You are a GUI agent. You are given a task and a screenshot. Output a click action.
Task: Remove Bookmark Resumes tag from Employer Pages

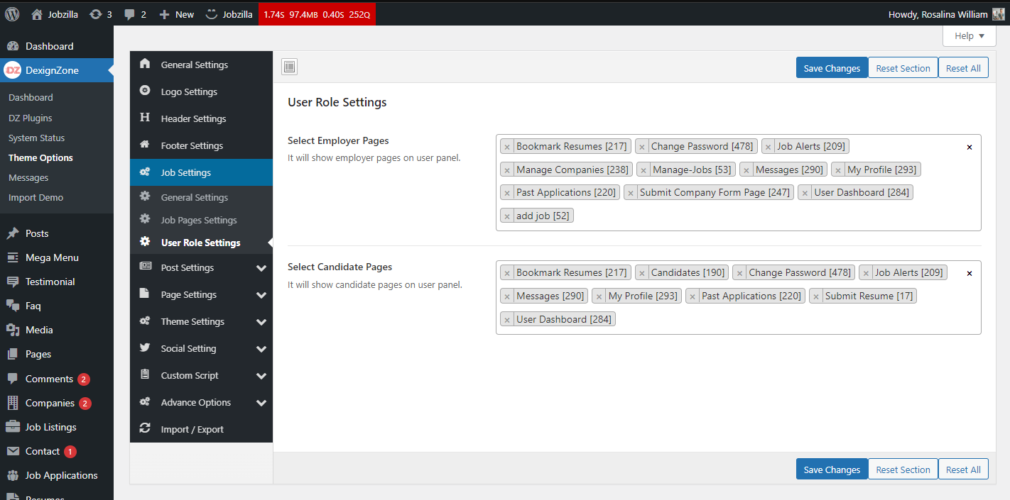507,147
